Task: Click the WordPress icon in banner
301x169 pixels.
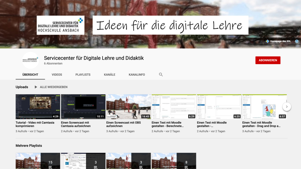Action: click(x=297, y=41)
